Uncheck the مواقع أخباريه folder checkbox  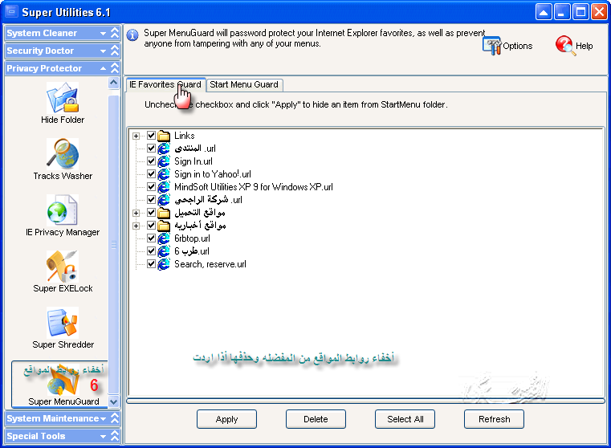(152, 226)
